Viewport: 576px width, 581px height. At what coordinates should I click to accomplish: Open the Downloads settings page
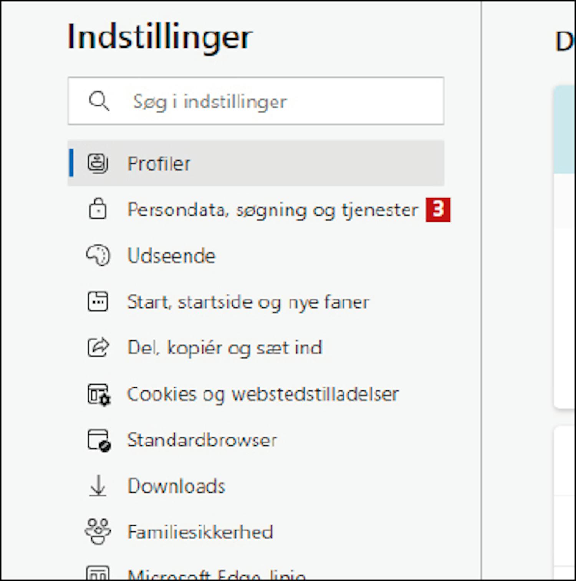pyautogui.click(x=176, y=486)
